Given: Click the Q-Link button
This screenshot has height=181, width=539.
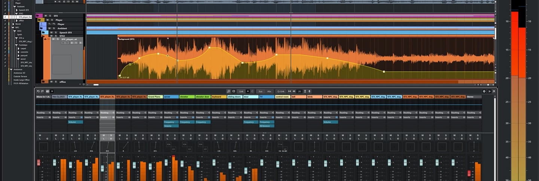Looking at the screenshot, I should (x=280, y=91).
